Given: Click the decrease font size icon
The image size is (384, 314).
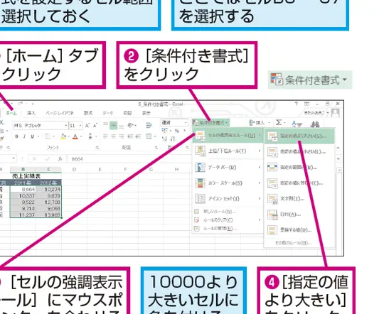Looking at the screenshot, I should (x=95, y=126).
